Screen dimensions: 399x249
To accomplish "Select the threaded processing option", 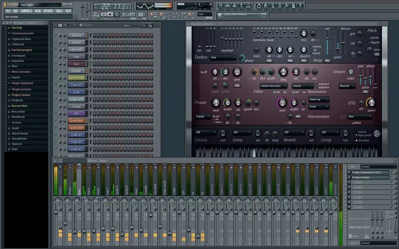I will pos(363,141).
